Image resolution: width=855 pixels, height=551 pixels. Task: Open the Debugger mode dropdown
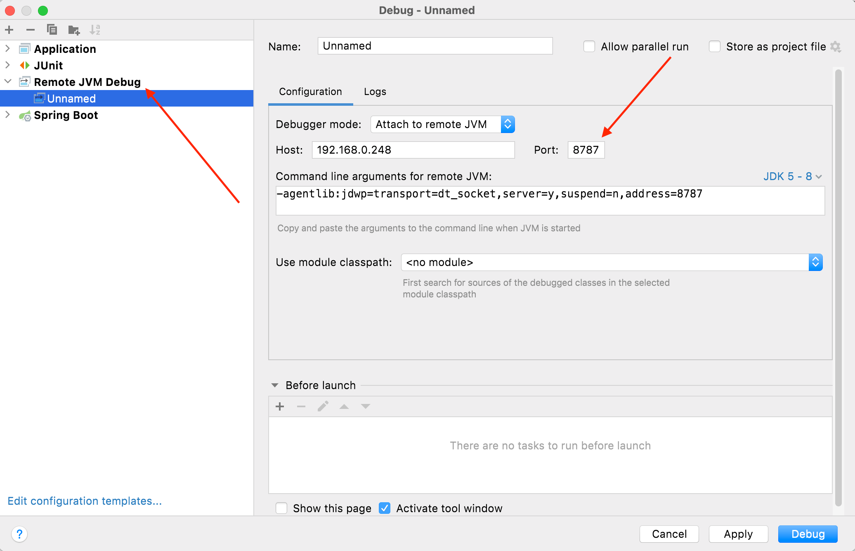(x=442, y=124)
